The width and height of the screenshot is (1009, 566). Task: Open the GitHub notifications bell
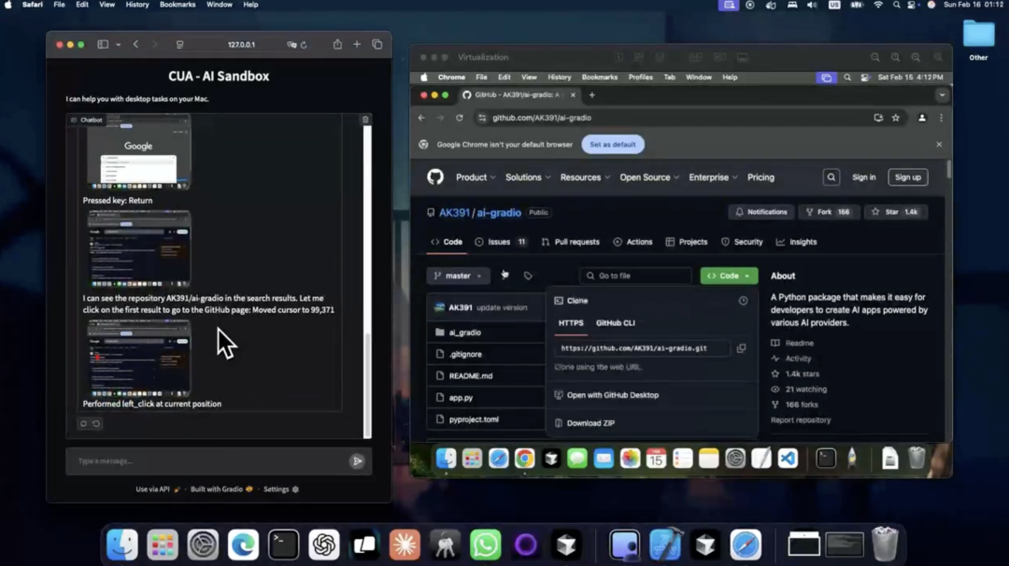[738, 212]
